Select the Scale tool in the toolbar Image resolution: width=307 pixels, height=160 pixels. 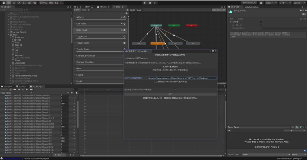19,3
